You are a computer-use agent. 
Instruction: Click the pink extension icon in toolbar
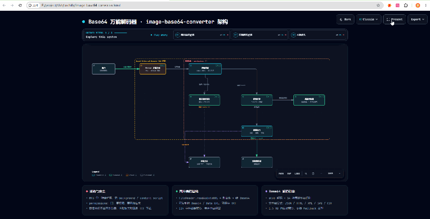(x=397, y=5)
